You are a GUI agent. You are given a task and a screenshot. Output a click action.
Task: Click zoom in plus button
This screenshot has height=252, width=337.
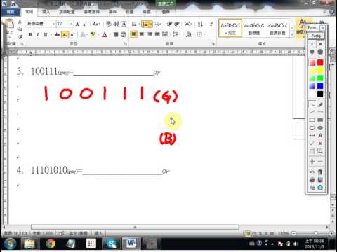click(331, 233)
